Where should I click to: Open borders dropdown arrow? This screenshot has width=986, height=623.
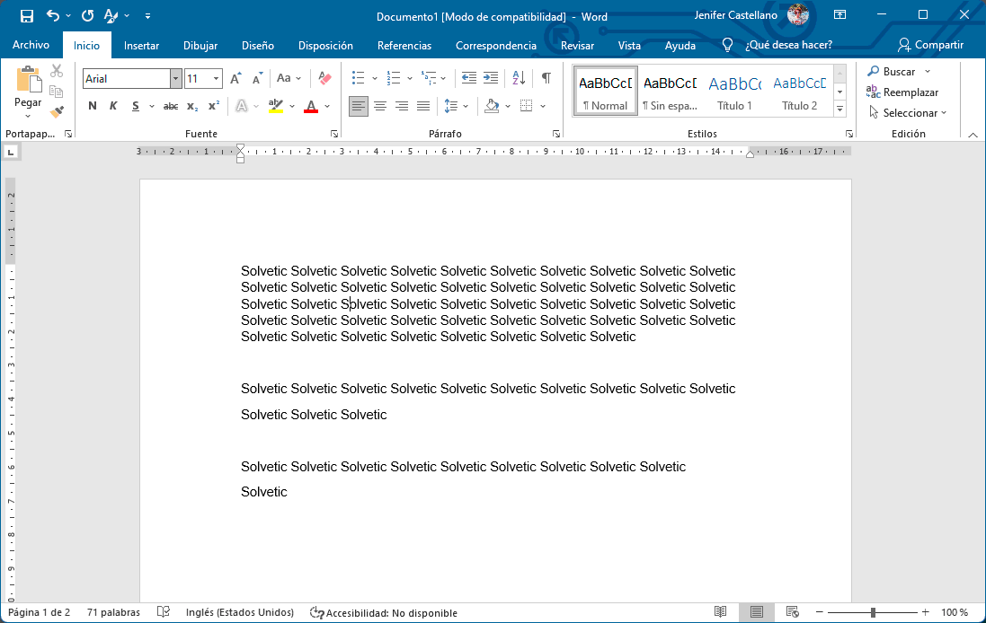click(543, 106)
